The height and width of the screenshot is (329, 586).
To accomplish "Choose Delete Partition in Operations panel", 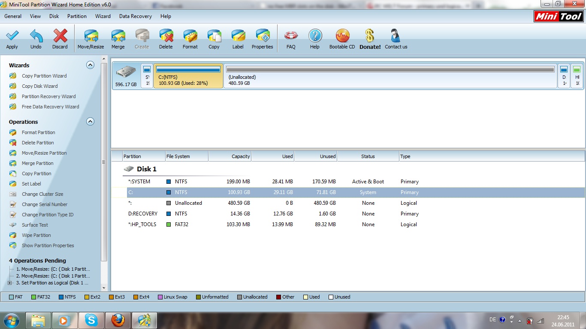I will click(x=38, y=143).
